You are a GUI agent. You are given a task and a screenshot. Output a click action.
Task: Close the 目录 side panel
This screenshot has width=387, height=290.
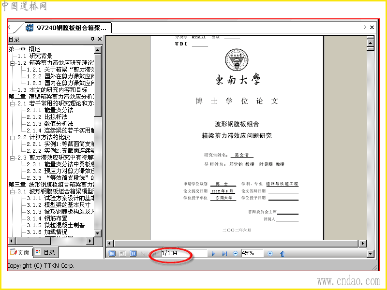100,39
